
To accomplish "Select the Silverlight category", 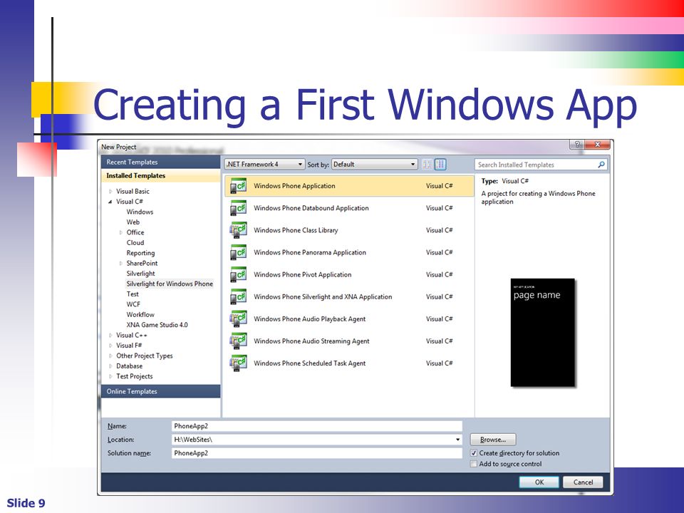I will pyautogui.click(x=140, y=274).
